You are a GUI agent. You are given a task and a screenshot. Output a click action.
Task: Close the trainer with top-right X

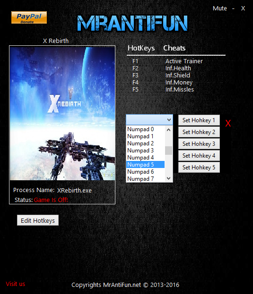click(243, 8)
